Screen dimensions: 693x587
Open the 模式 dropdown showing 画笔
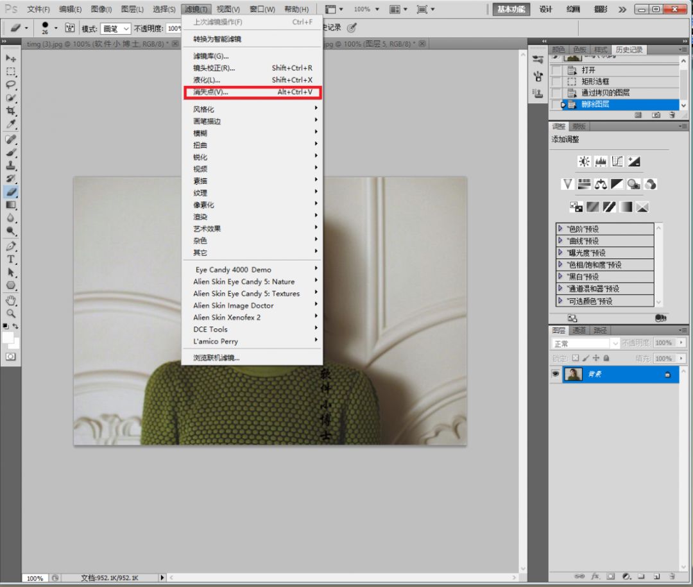tap(116, 29)
